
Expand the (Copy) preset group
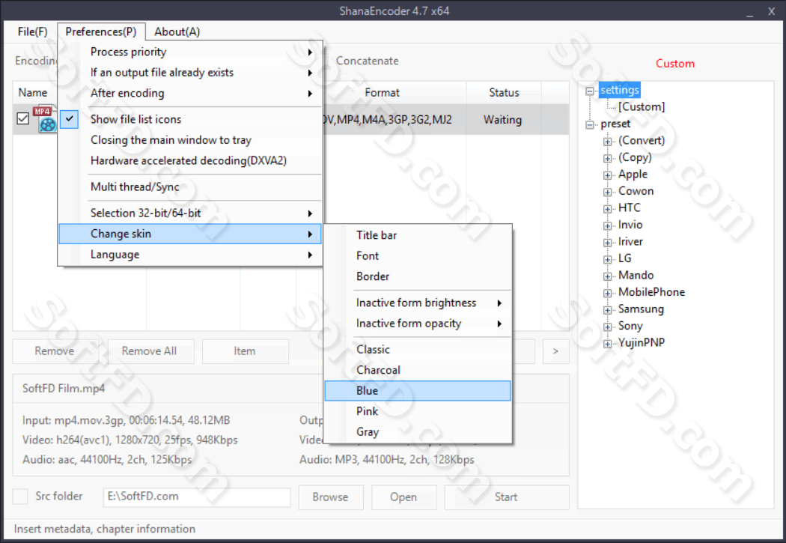(x=607, y=159)
